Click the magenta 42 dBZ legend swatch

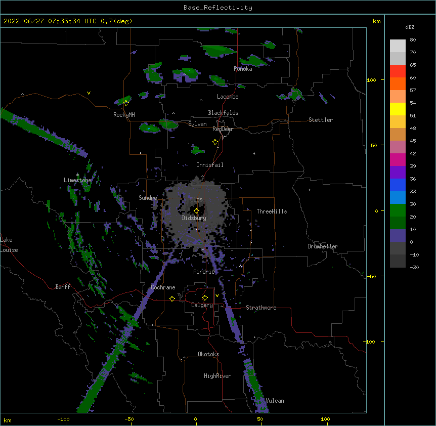point(398,159)
